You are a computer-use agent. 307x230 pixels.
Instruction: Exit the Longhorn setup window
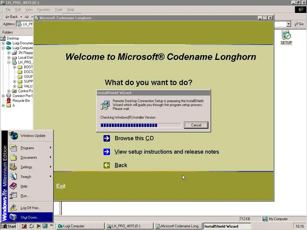point(61,186)
